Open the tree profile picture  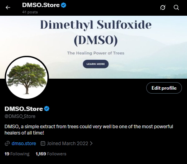(x=27, y=77)
